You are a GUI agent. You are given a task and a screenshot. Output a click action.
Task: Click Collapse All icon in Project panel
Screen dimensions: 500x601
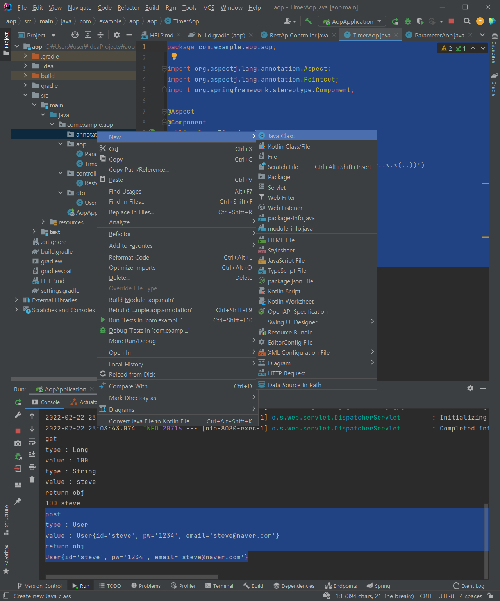100,35
